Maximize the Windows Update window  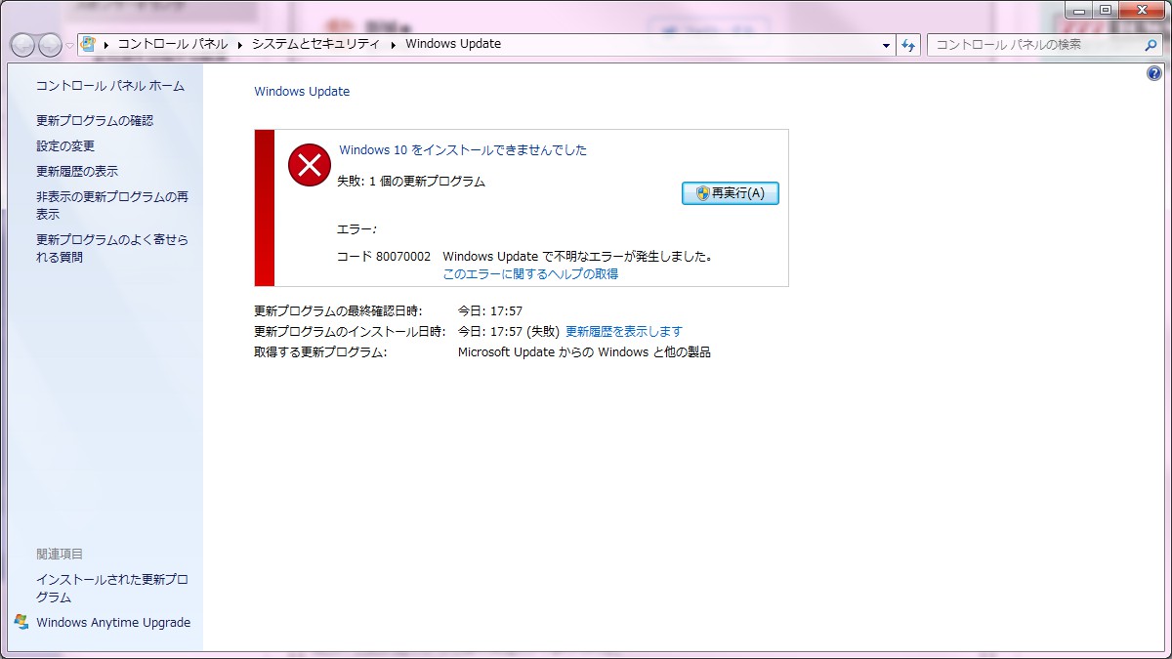(1105, 10)
